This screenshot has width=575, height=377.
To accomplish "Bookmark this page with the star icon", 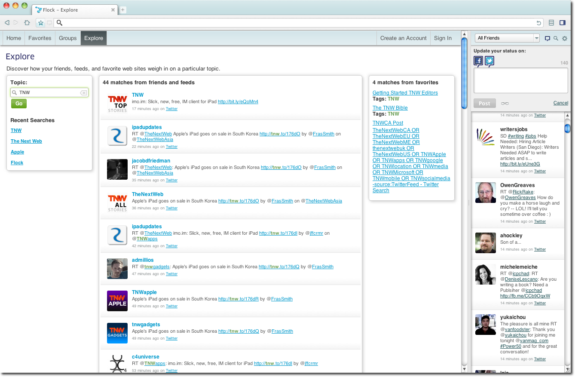I will pyautogui.click(x=40, y=23).
